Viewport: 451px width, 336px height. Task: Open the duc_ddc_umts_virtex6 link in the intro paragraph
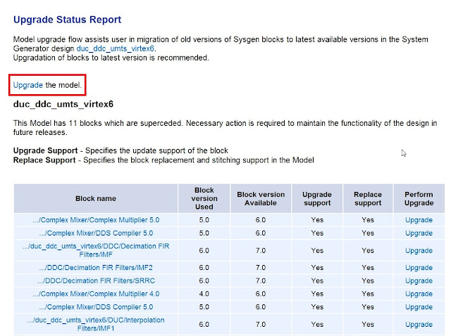coord(115,49)
